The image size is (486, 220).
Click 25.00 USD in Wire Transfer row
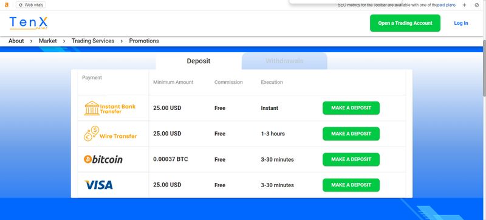tap(168, 134)
